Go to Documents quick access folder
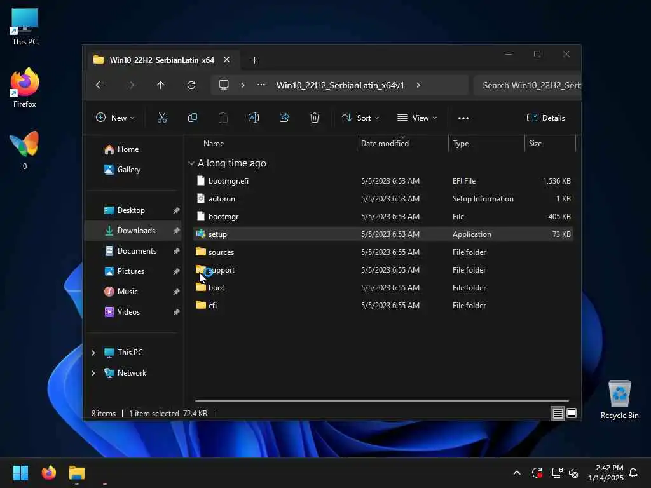The height and width of the screenshot is (488, 651). 137,251
